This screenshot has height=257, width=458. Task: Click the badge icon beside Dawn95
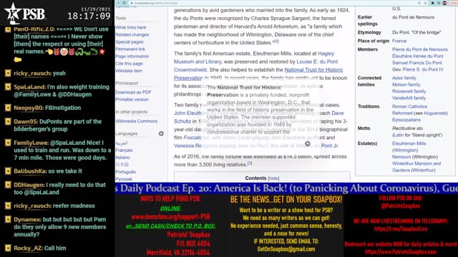pyautogui.click(x=8, y=121)
